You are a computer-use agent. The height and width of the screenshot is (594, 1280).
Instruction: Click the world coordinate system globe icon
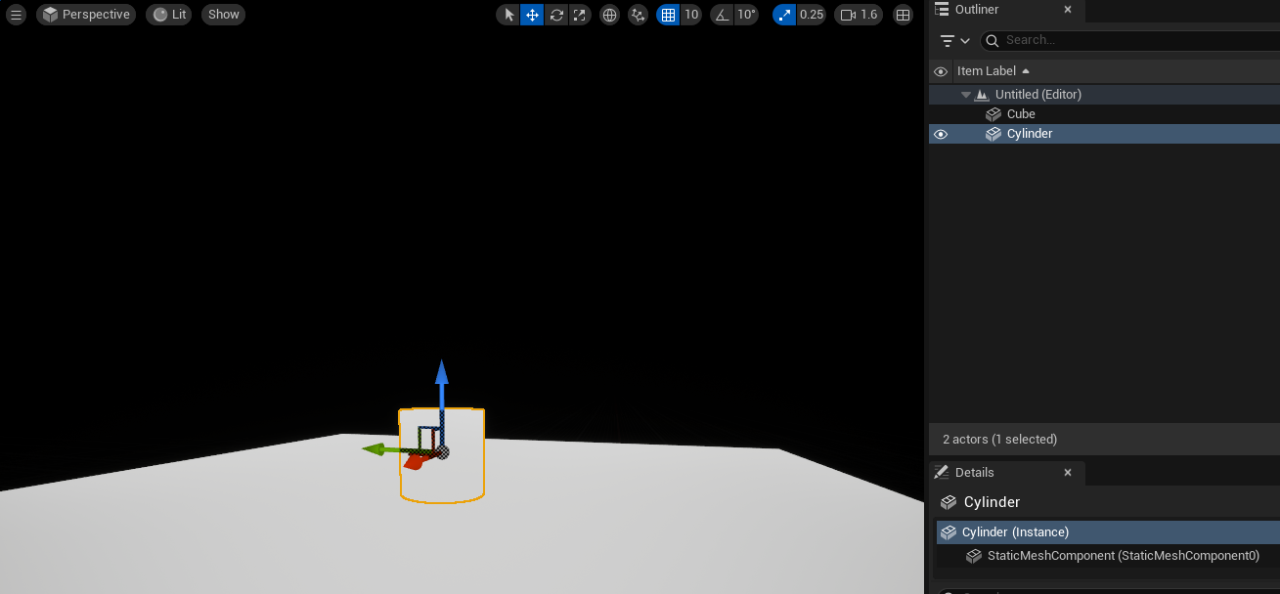pos(609,15)
